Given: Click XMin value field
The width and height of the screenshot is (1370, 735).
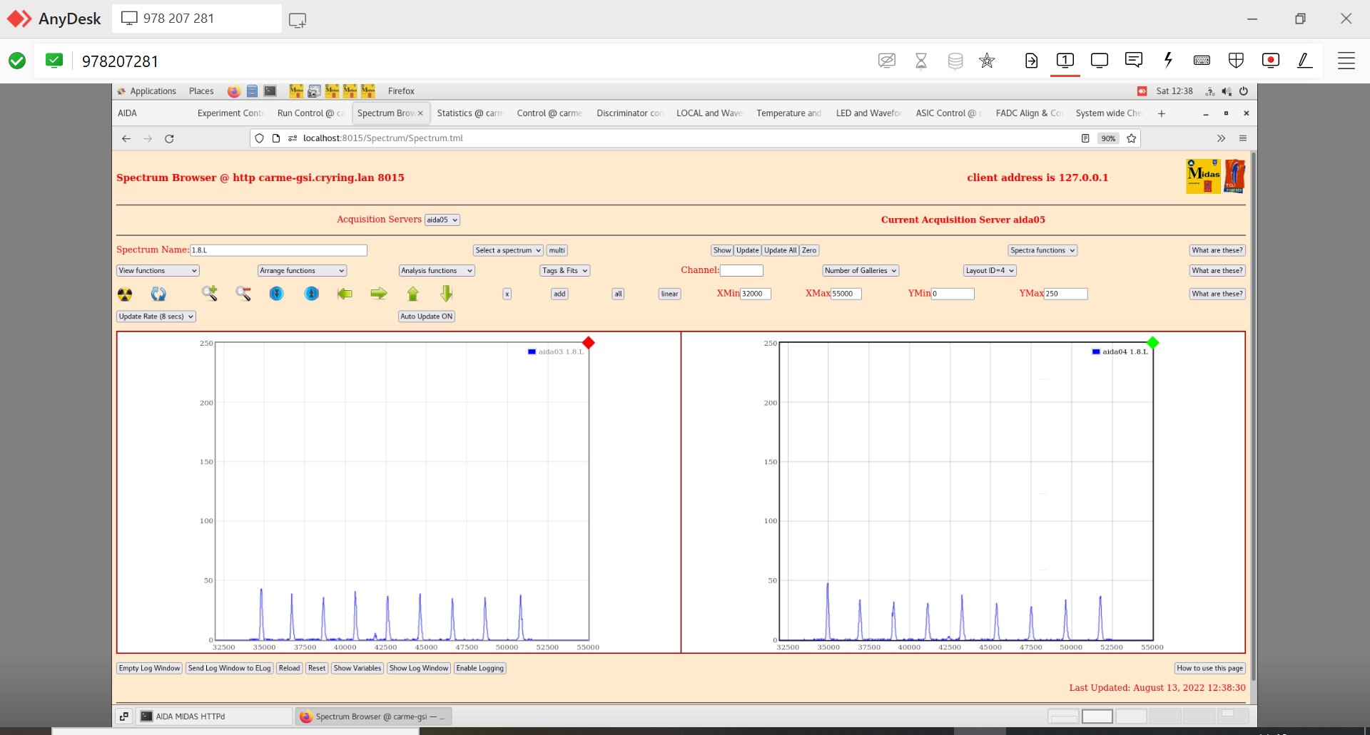Looking at the screenshot, I should (756, 294).
